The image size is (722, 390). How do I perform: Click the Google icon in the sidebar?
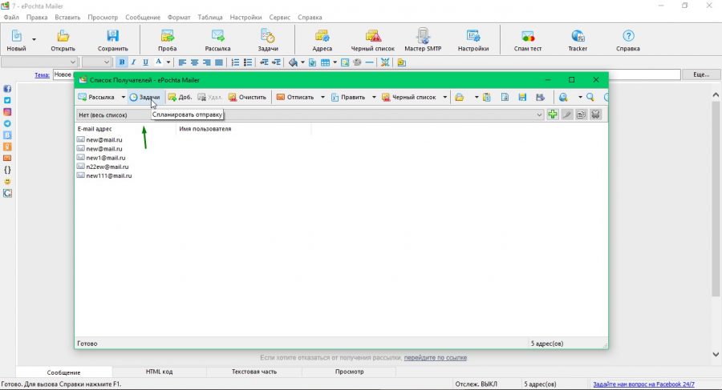pyautogui.click(x=7, y=193)
